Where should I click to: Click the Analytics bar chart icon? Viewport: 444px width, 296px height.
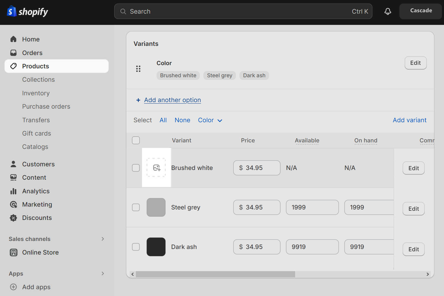13,191
